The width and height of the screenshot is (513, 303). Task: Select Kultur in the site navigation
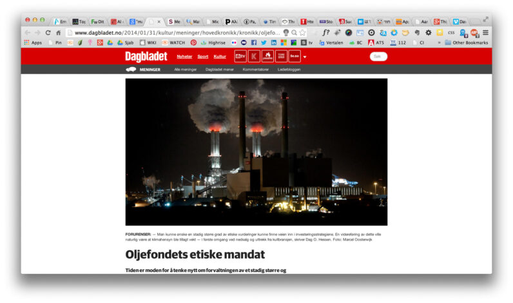coord(220,57)
